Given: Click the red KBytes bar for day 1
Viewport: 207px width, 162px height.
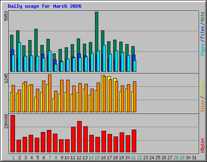Looking at the screenshot, I should point(13,134).
